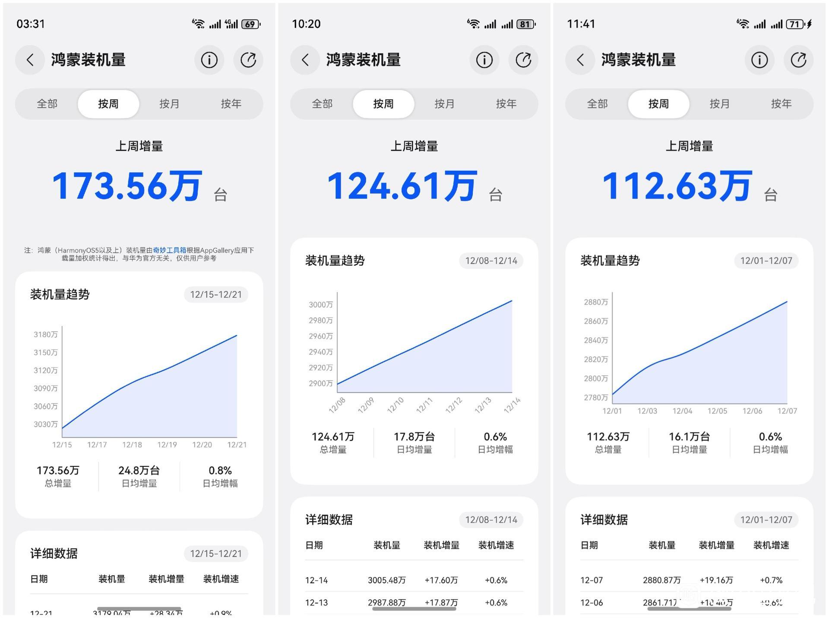Viewport: 829px width, 618px height.
Task: Open 12/01-12/07 date range in detail card
Action: pos(766,520)
